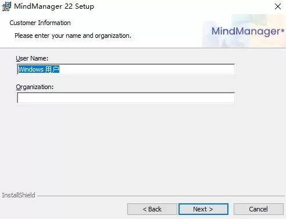Click the InstallShield label
Viewport: 286px width, 219px height.
tap(19, 195)
